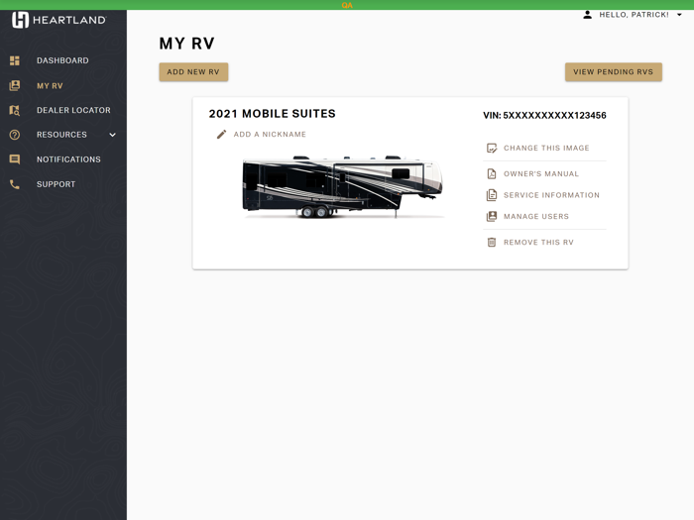
Task: Click the Dashboard grid icon
Action: click(x=15, y=60)
